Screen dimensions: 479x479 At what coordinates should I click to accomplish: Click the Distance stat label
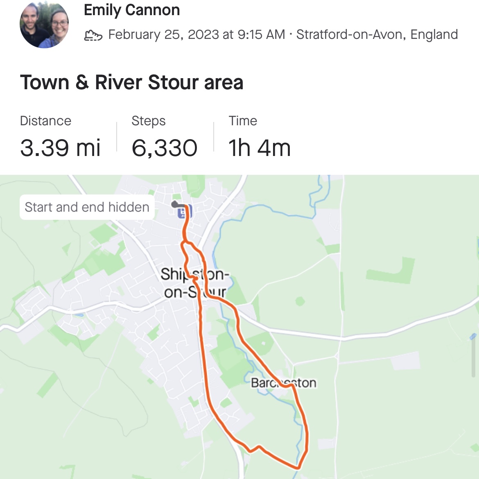(45, 121)
